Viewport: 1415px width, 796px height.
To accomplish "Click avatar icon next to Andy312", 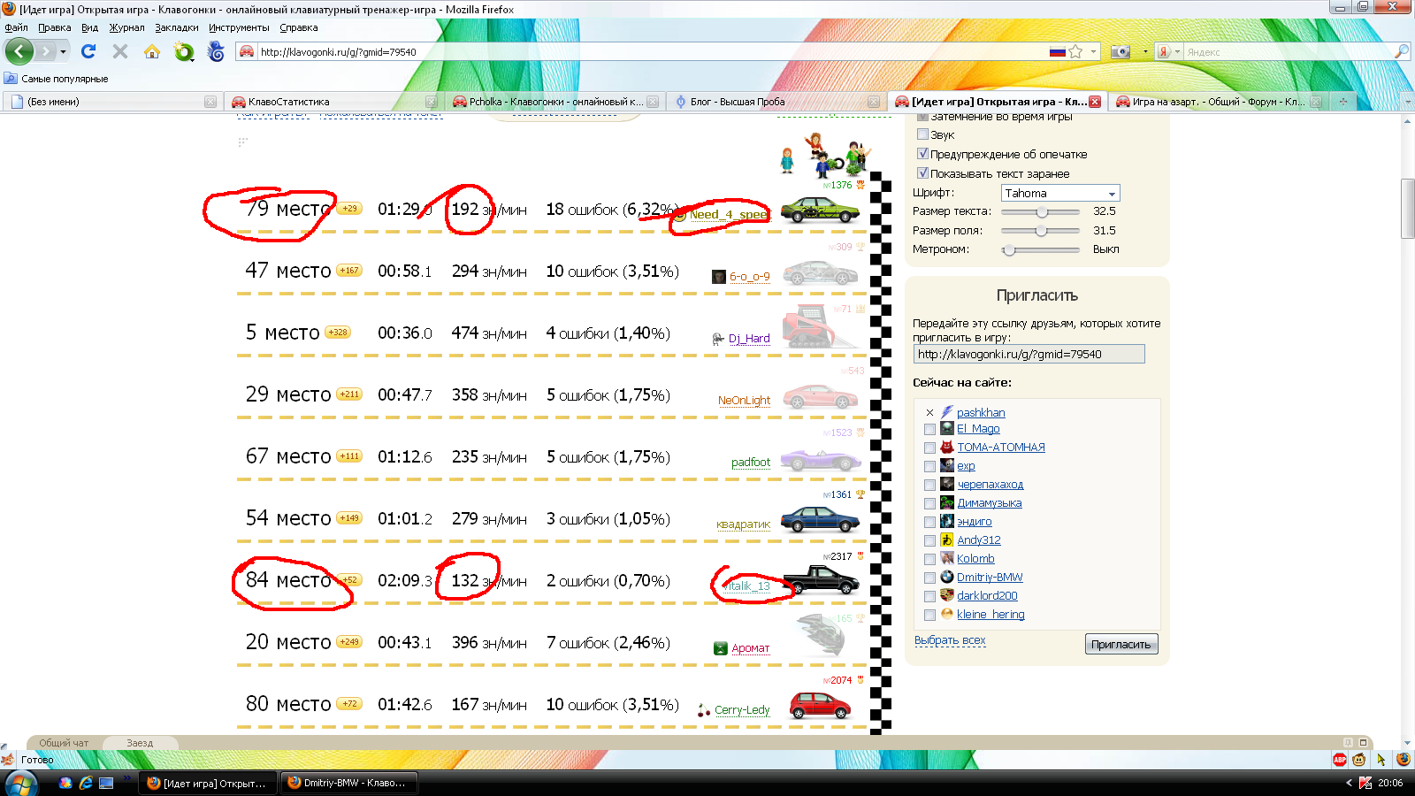I will 946,540.
